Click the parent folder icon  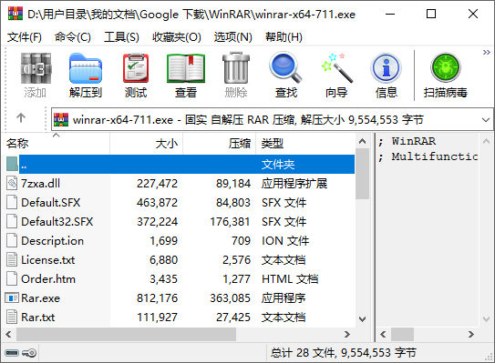pyautogui.click(x=12, y=164)
